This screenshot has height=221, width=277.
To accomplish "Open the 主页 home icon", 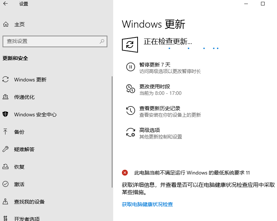I will pyautogui.click(x=6, y=24).
